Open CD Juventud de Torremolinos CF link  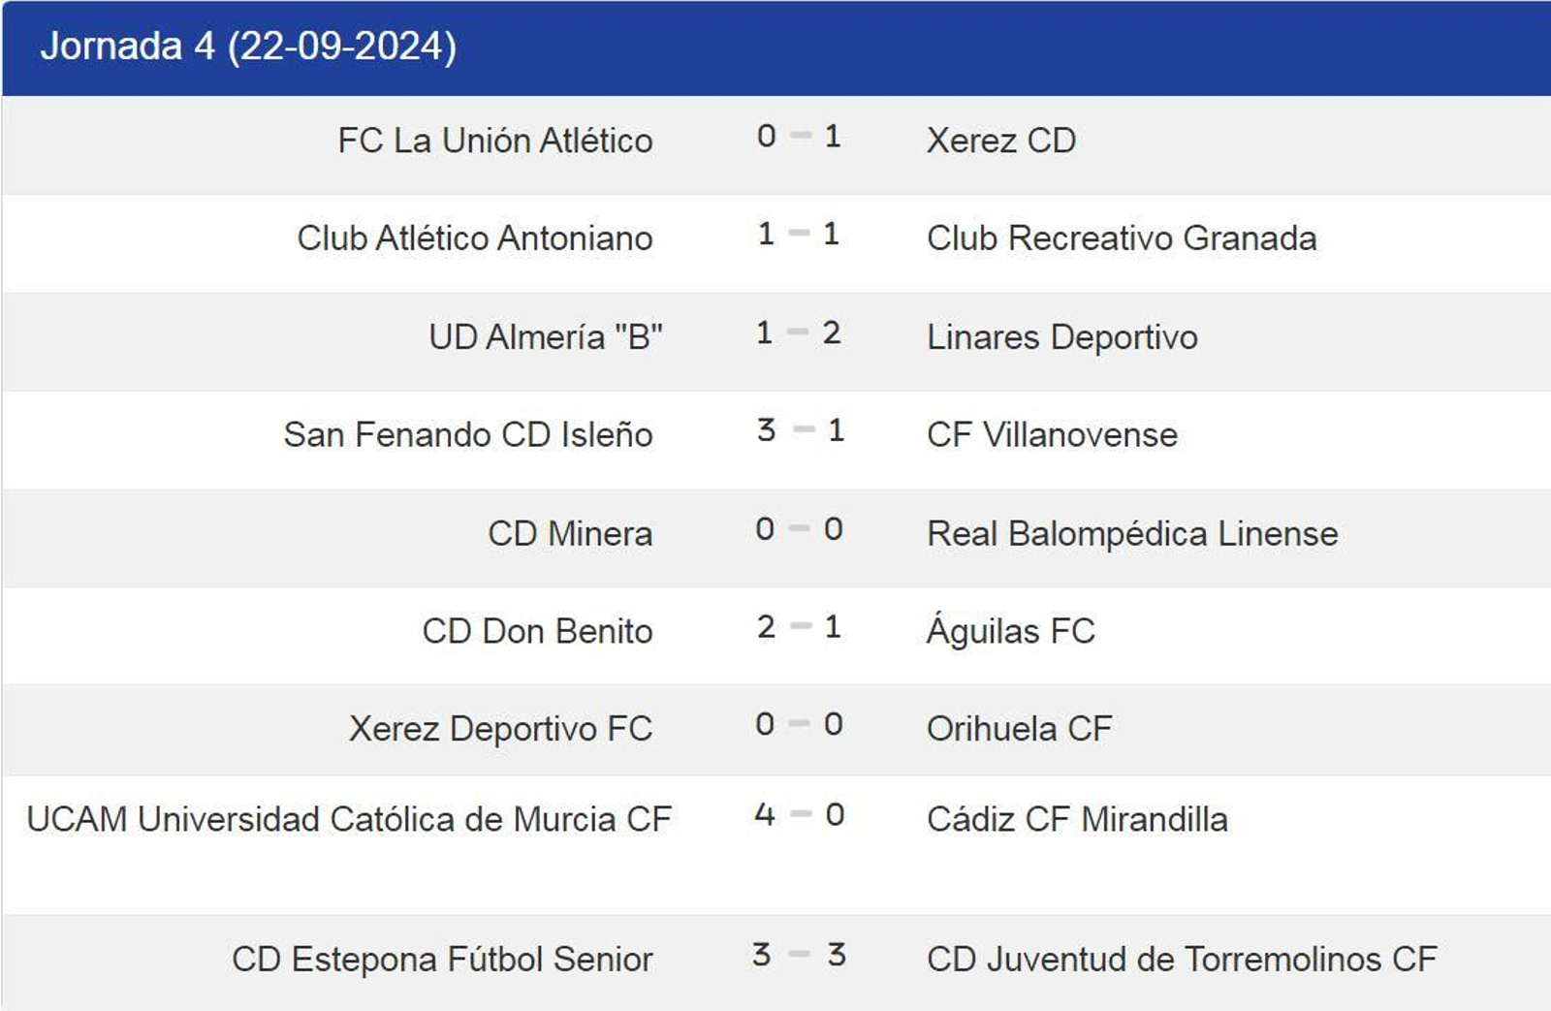(1181, 960)
